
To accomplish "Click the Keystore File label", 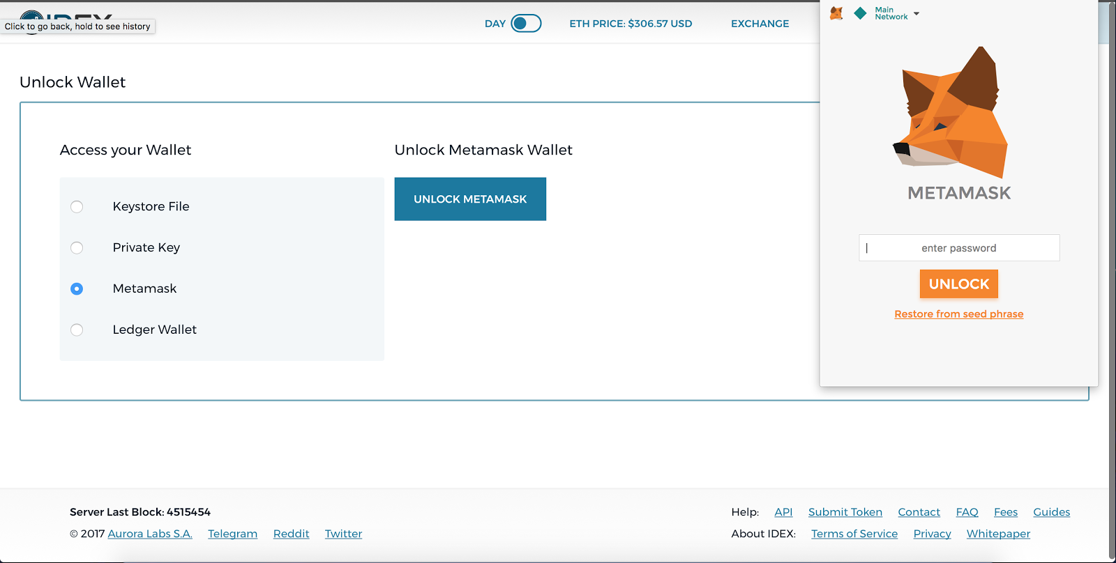I will pyautogui.click(x=151, y=207).
